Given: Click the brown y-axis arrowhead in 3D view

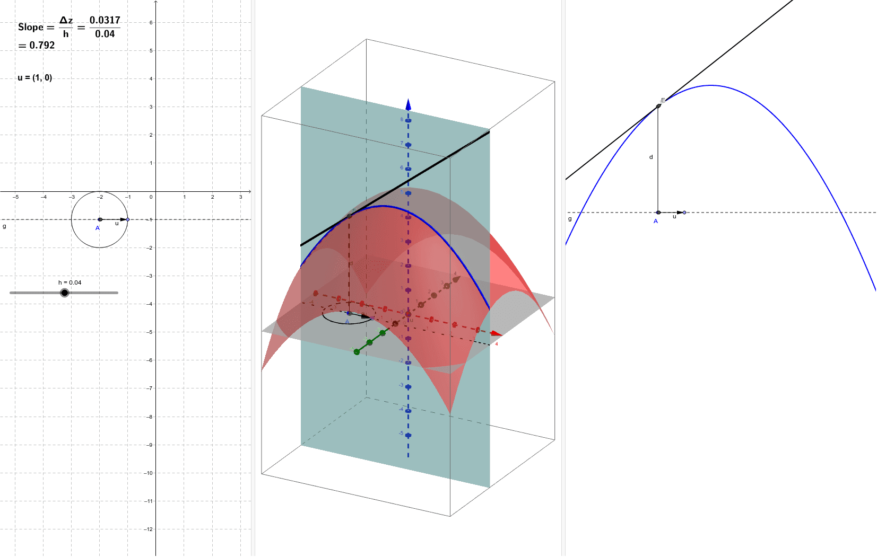Looking at the screenshot, I should [456, 278].
